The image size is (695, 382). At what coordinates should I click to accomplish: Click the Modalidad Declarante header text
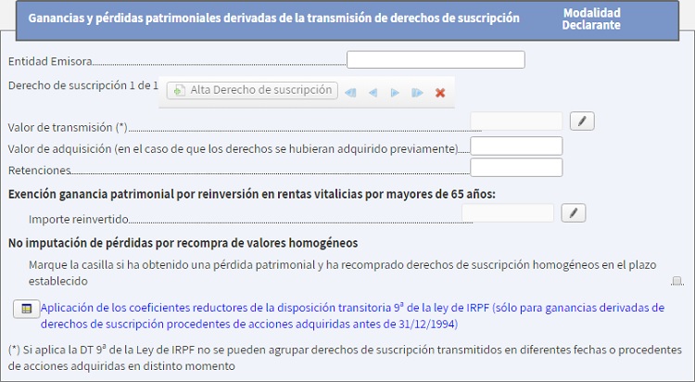pyautogui.click(x=591, y=19)
